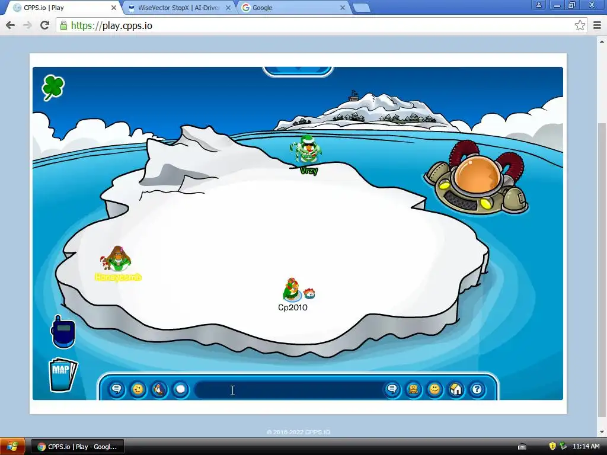Viewport: 607px width, 455px height.
Task: Send chat message with bubble button
Action: click(x=392, y=389)
